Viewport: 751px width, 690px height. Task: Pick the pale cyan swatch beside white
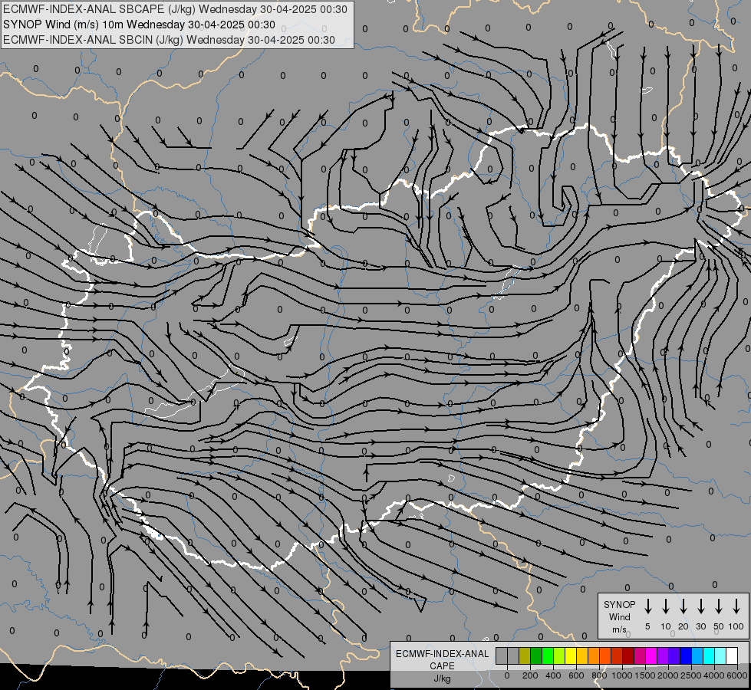[x=720, y=655]
